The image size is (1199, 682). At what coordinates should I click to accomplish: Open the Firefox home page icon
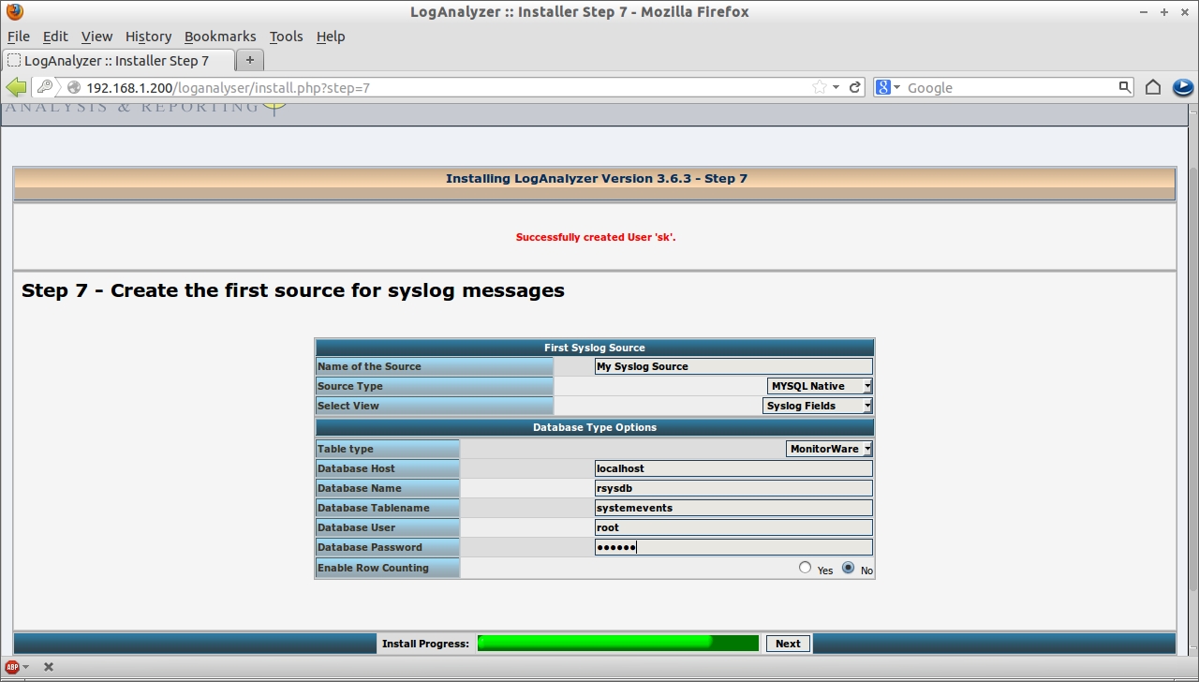tap(1153, 87)
